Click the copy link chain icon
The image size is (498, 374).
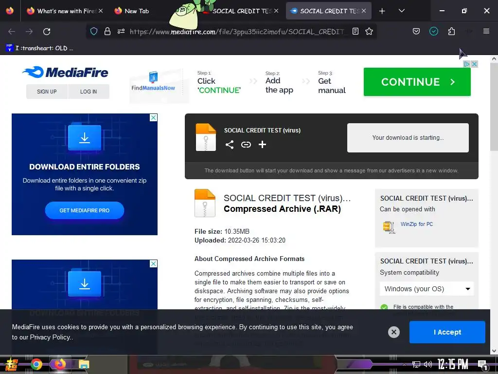pos(246,145)
